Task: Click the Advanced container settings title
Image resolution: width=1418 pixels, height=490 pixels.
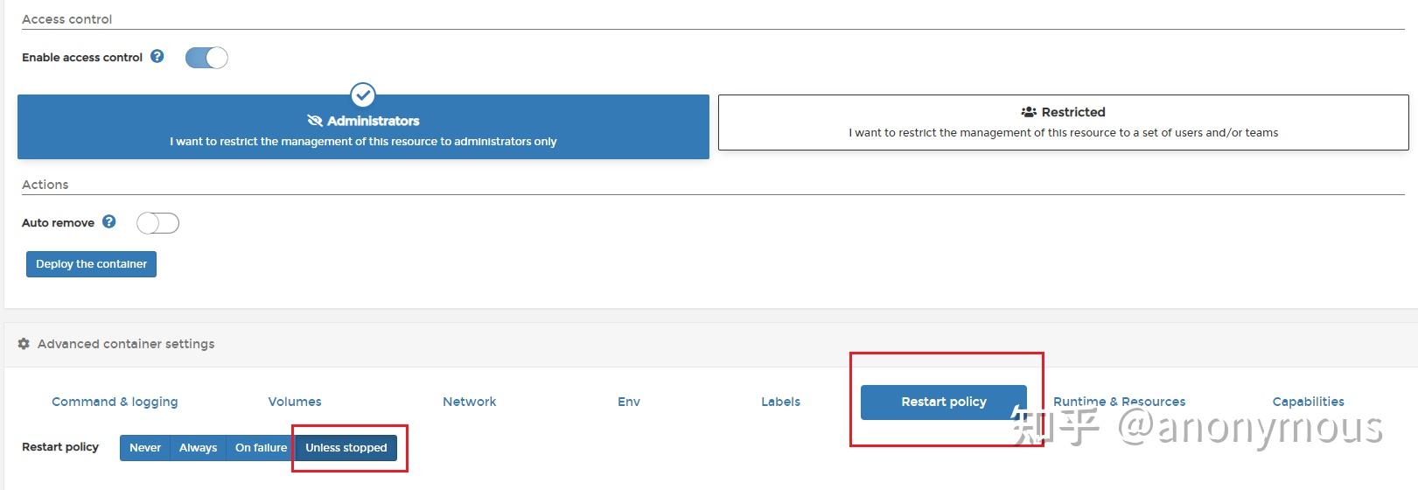Action: point(126,344)
